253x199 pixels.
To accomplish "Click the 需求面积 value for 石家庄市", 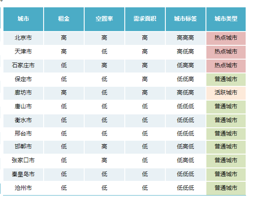I will (x=145, y=66).
